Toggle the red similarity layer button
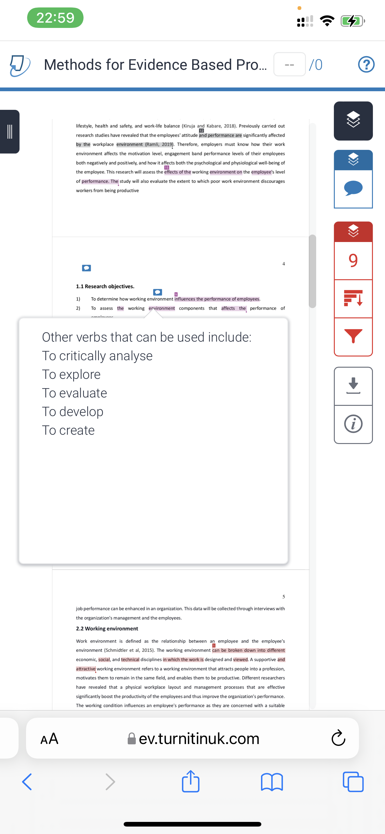385x834 pixels. (353, 231)
